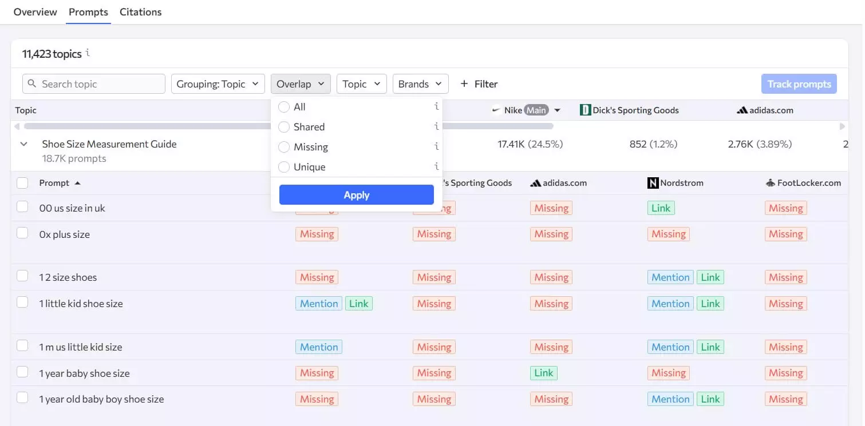Toggle the select-all checkbox in the Prompt header

click(22, 183)
